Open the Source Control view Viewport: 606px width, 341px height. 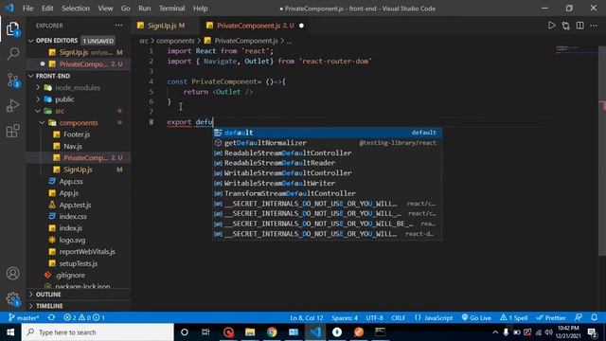pos(12,81)
